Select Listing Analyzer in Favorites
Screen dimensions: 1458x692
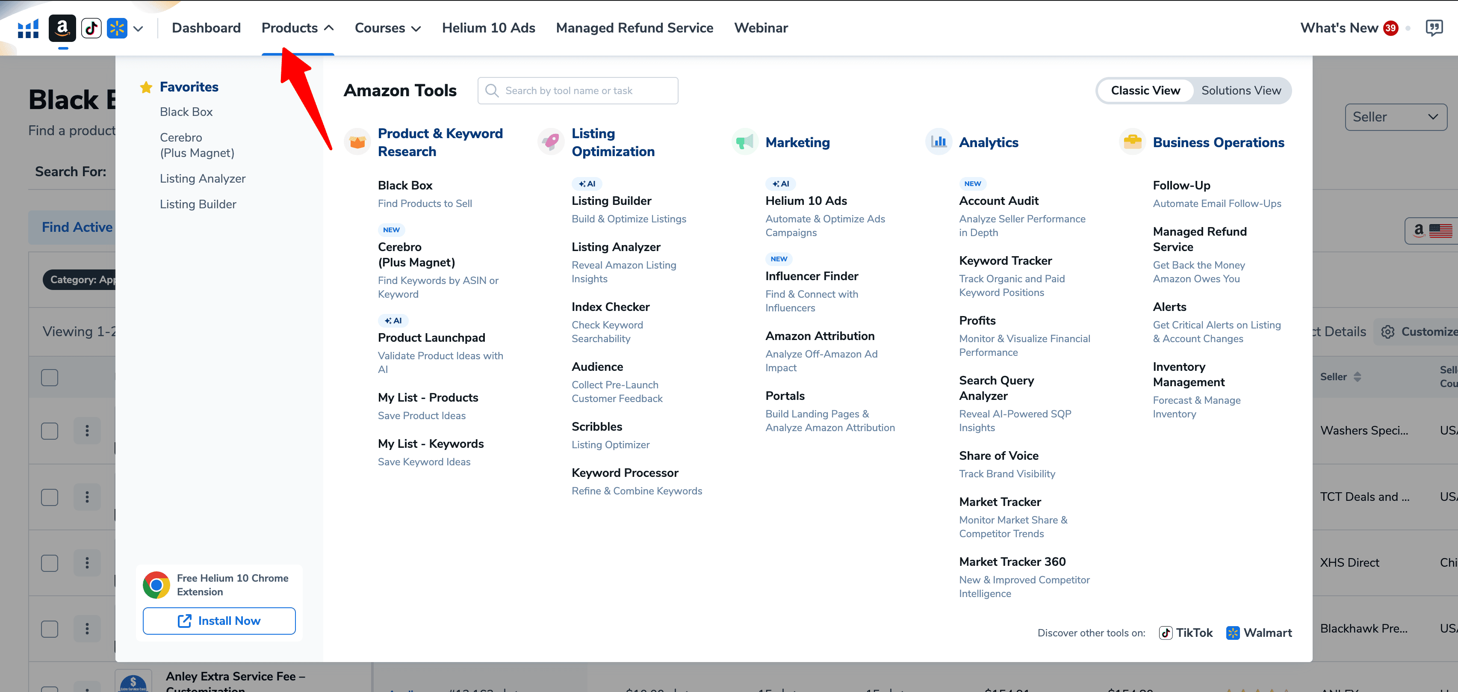click(203, 178)
